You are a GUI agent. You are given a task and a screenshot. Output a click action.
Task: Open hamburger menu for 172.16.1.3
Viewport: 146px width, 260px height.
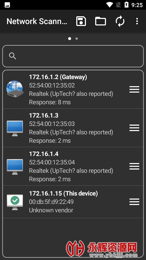[134, 128]
